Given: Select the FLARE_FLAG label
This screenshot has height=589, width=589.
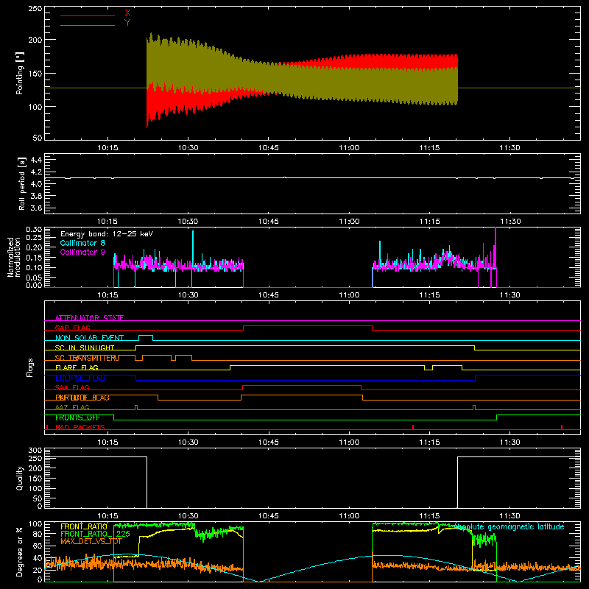Looking at the screenshot, I should coord(77,367).
